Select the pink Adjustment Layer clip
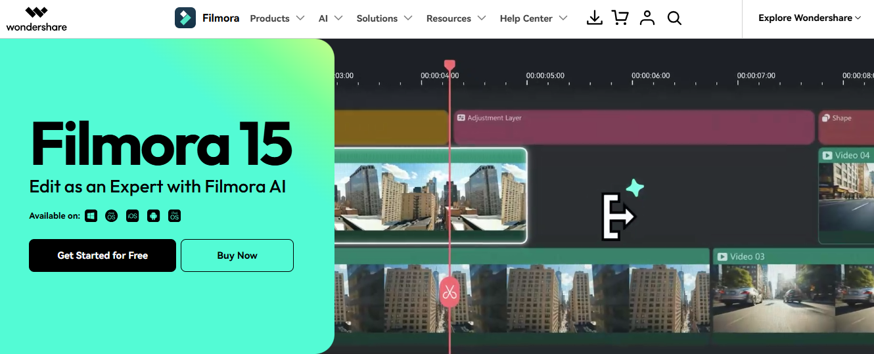 point(634,127)
